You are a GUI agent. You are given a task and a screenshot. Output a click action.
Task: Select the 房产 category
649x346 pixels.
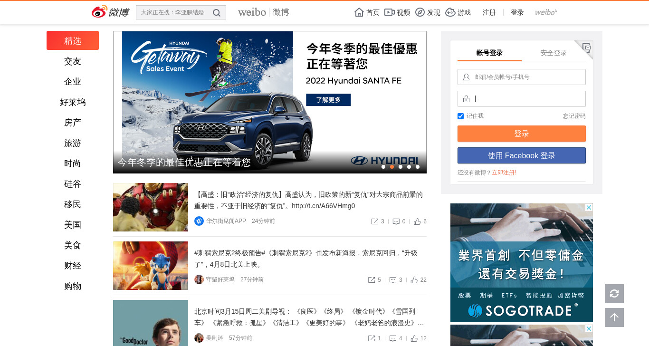point(73,122)
